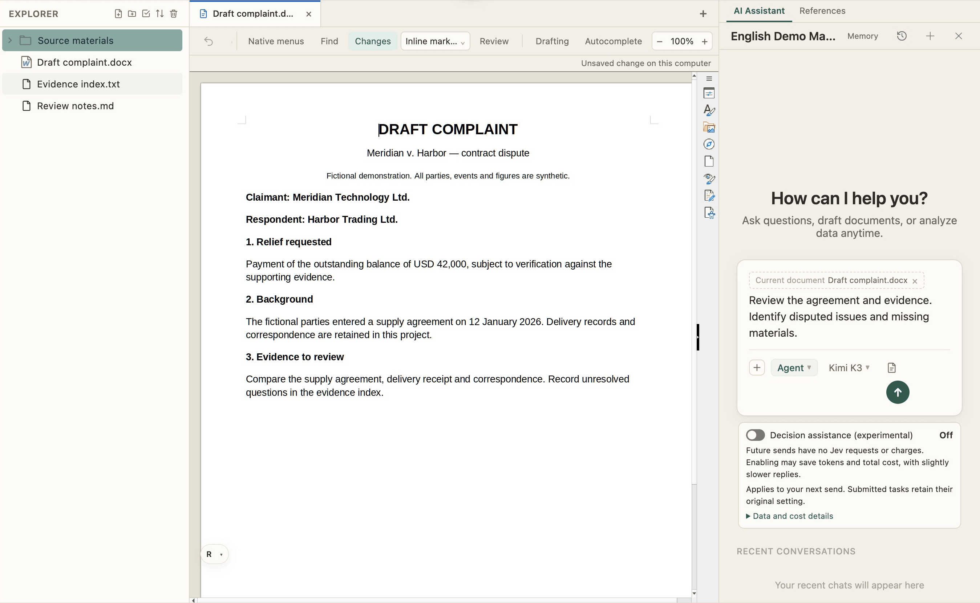Click Autocomplete in the toolbar

pyautogui.click(x=613, y=41)
